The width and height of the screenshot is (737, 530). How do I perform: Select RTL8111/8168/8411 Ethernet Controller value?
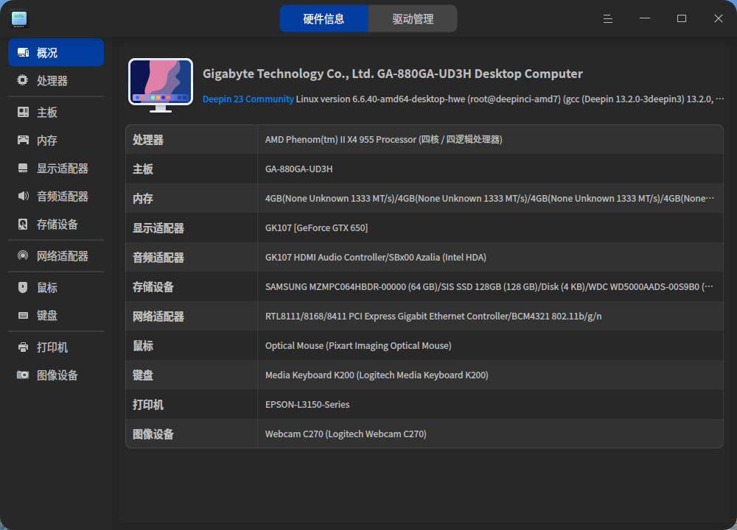click(433, 316)
